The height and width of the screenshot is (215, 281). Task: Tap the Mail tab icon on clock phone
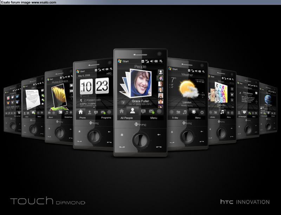click(x=103, y=112)
